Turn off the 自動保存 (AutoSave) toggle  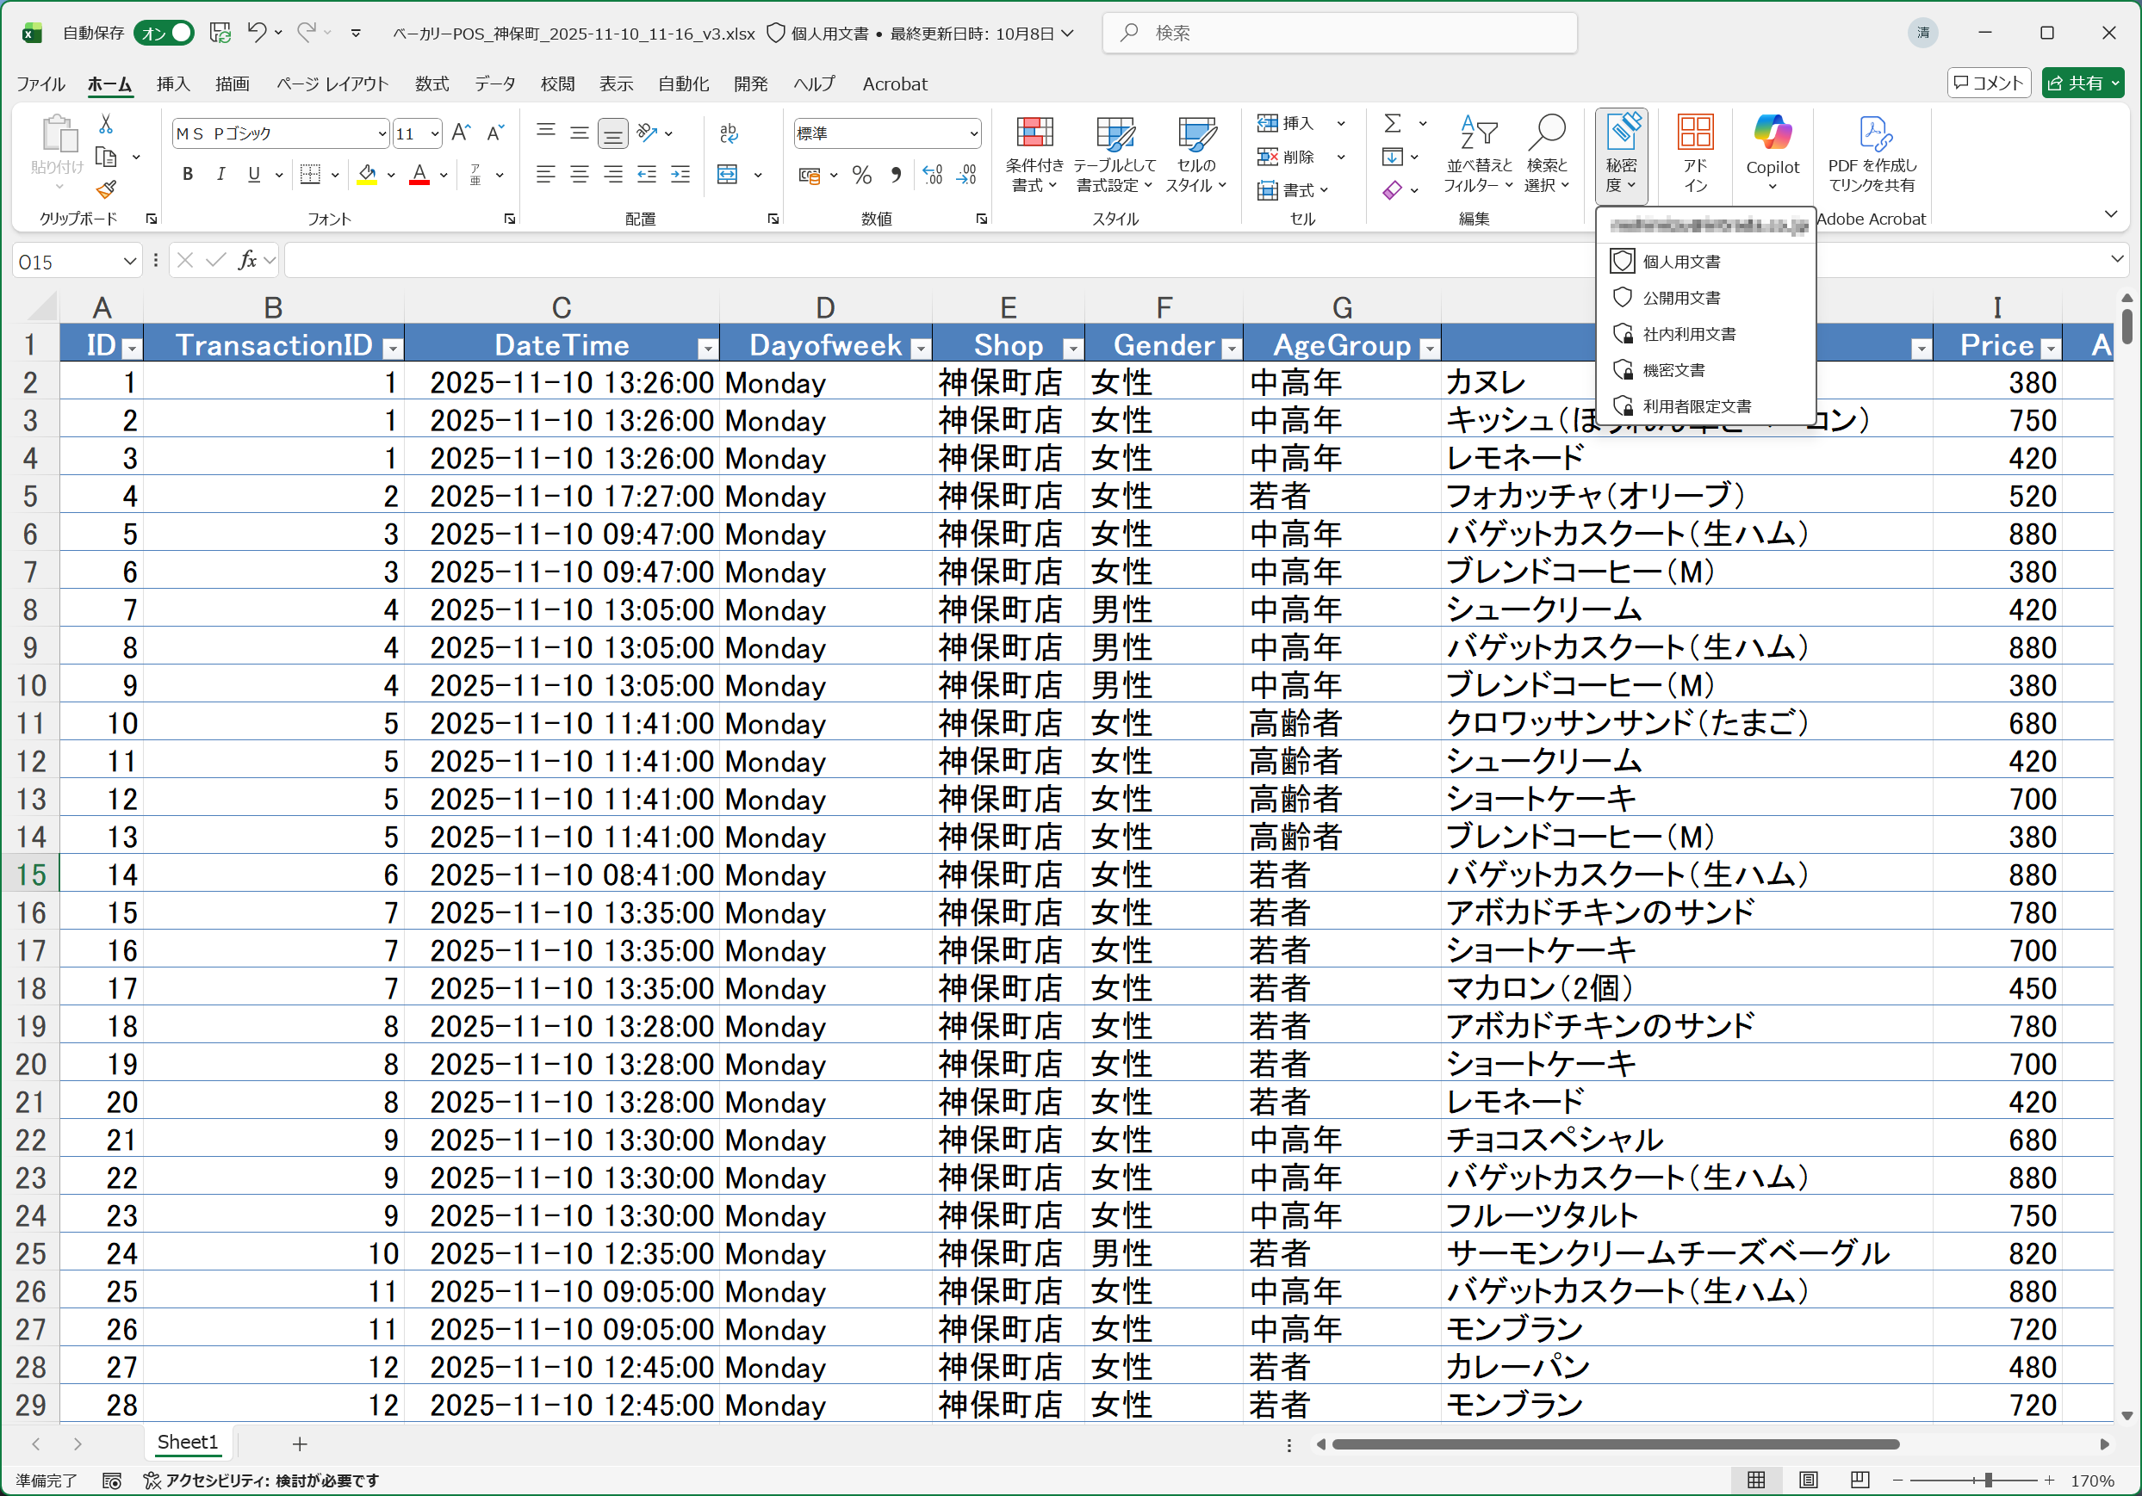coord(164,32)
